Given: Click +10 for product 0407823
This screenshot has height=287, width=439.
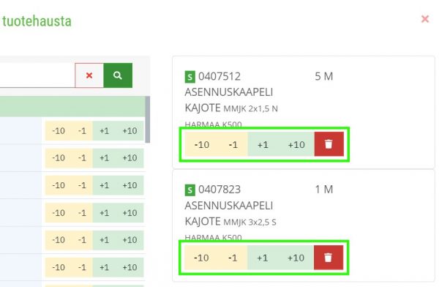Looking at the screenshot, I should point(296,258).
